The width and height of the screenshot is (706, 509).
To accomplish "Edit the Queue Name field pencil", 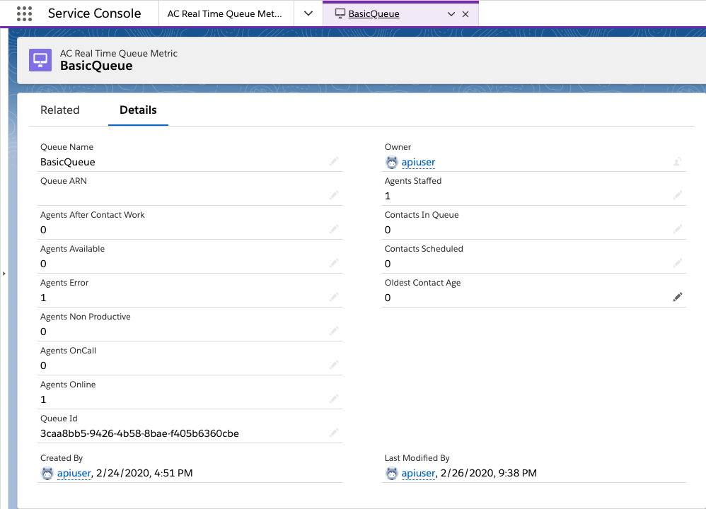I will (x=334, y=161).
